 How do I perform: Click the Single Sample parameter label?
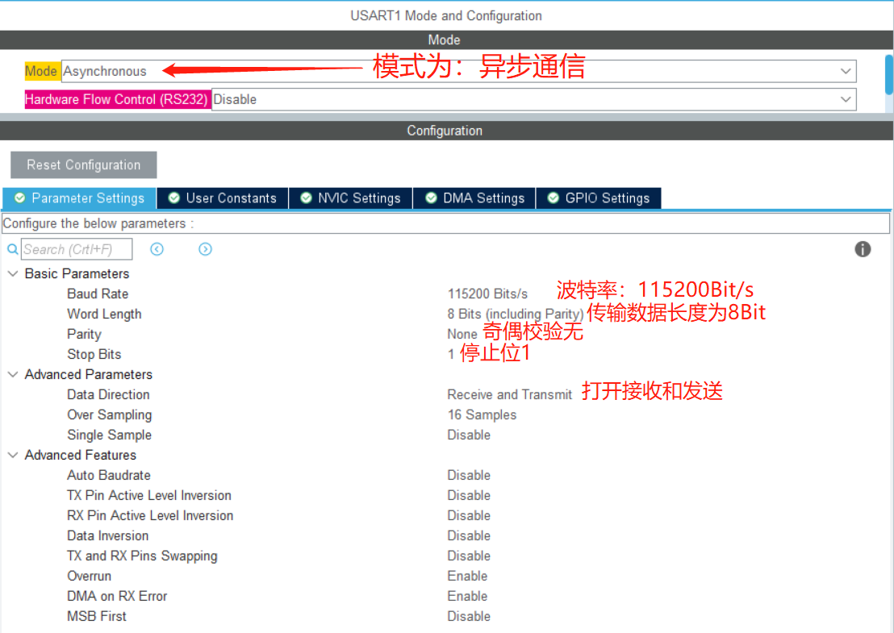(110, 435)
